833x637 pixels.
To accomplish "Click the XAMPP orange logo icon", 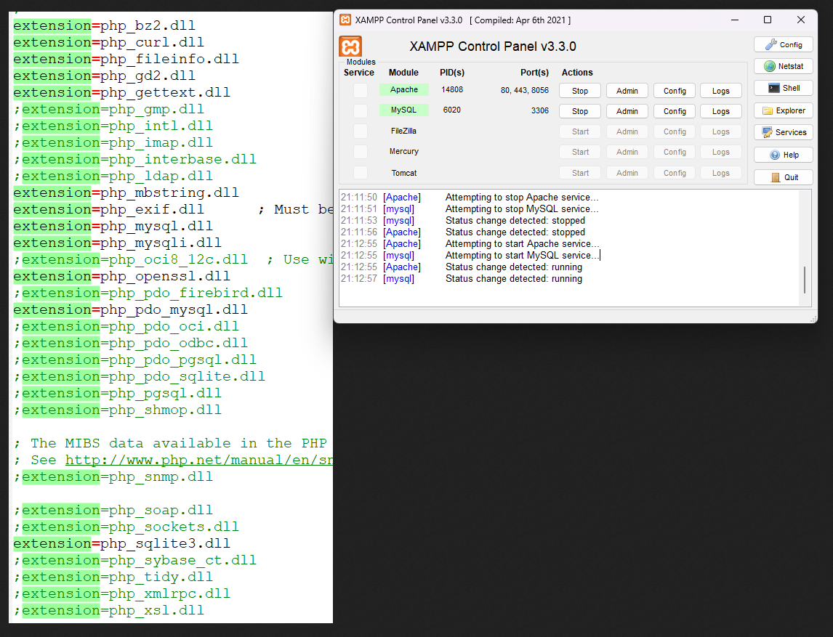I will tap(350, 46).
